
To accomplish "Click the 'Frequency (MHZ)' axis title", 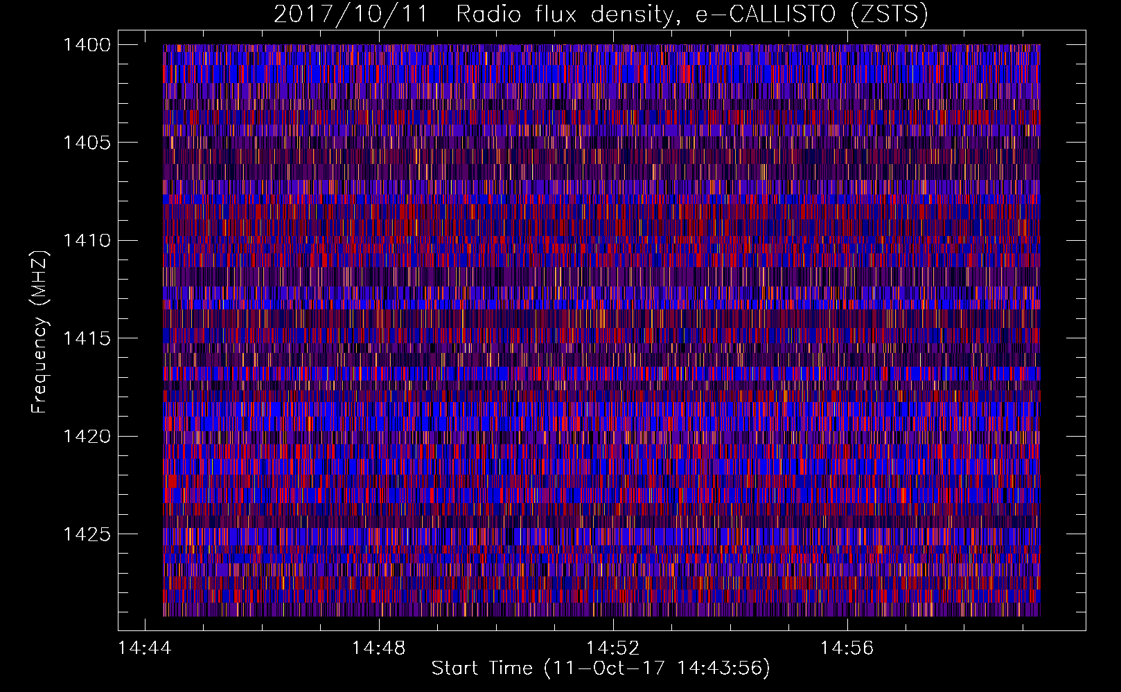I will coord(40,331).
